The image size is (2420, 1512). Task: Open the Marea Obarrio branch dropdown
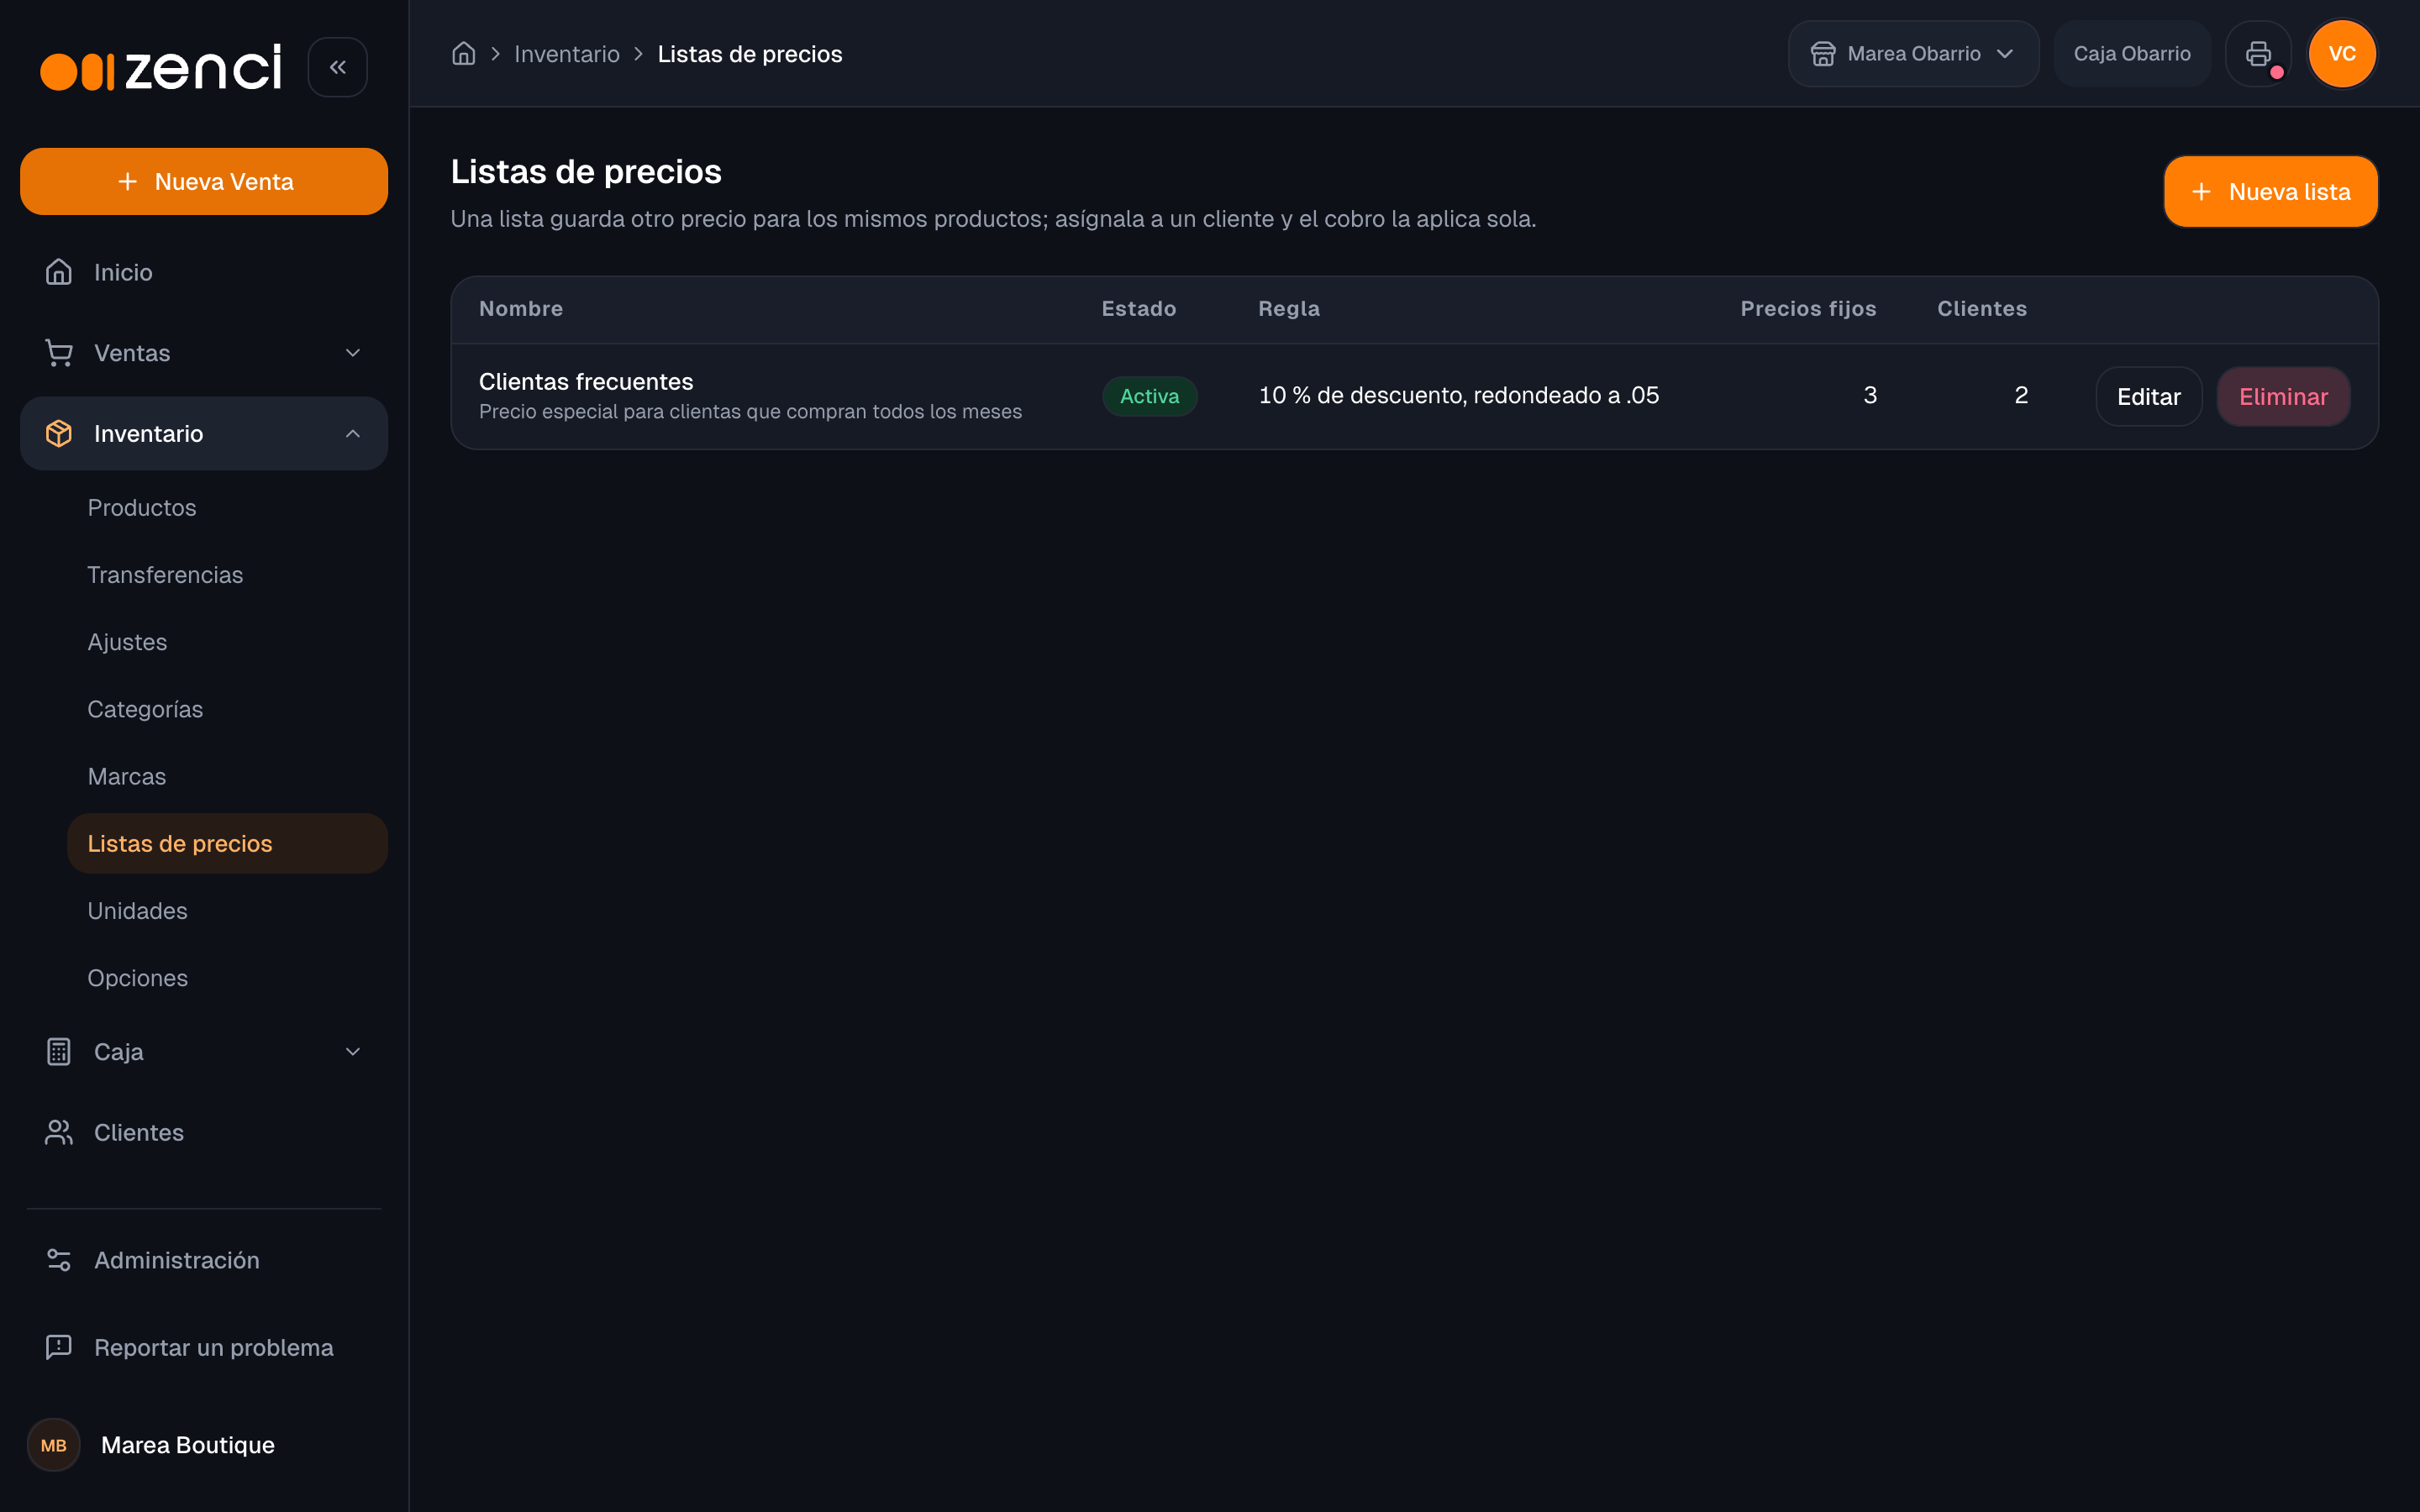tap(1913, 54)
